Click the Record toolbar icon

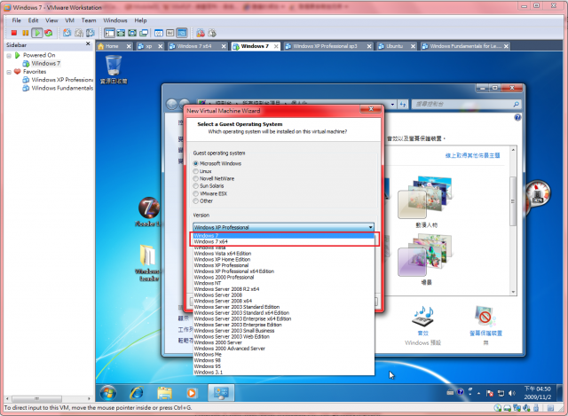coord(201,34)
